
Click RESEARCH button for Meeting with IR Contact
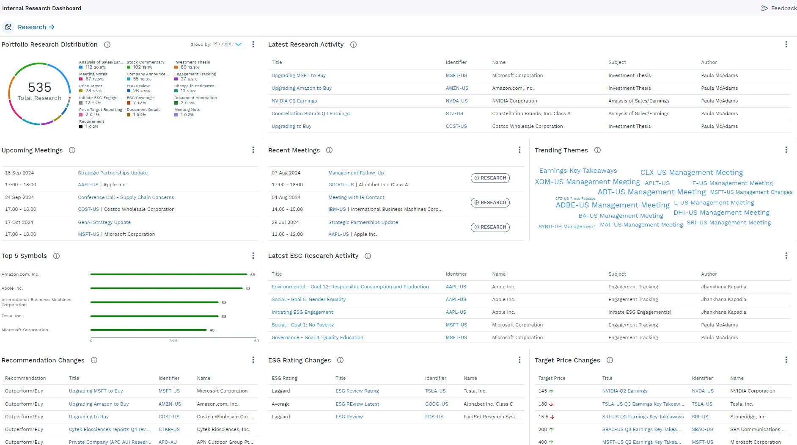coord(490,203)
